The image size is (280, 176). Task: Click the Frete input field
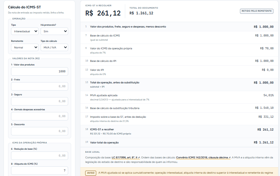pyautogui.click(x=39, y=86)
